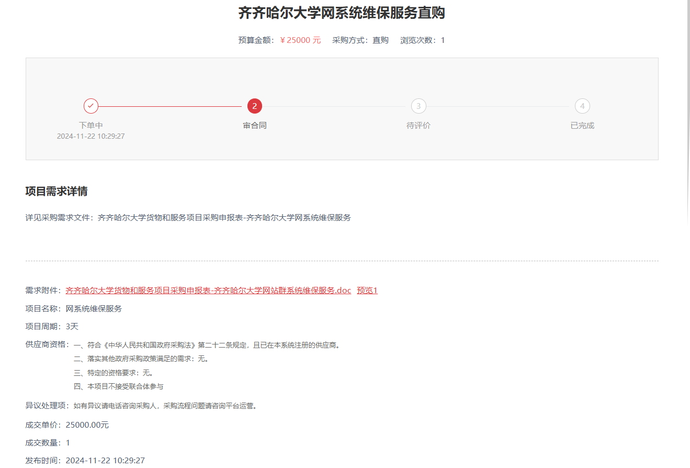This screenshot has width=690, height=468.
Task: Click the red budget amount ¥25000 元
Action: [x=300, y=40]
